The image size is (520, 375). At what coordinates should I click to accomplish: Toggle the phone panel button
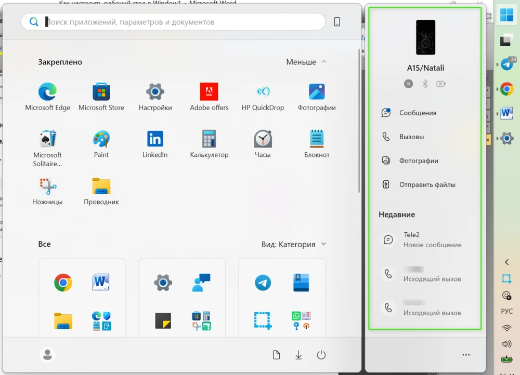[x=337, y=22]
